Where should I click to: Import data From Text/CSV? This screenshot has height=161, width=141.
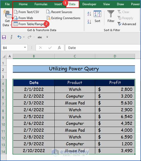coord(26,12)
